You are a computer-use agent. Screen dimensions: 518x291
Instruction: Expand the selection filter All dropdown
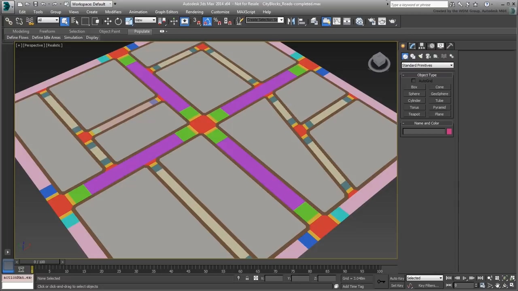pyautogui.click(x=48, y=20)
